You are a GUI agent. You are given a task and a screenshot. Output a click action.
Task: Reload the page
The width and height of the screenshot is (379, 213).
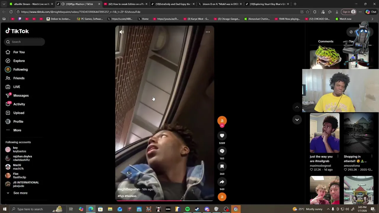[x=11, y=12]
